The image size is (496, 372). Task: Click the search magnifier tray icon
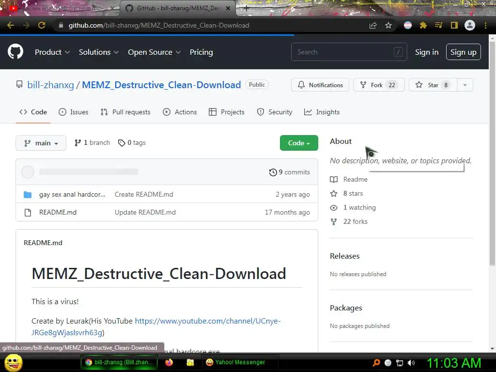coord(376,362)
